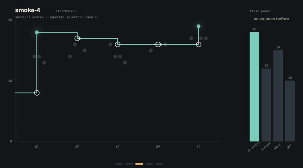Click the 'fresh panel' label
The height and width of the screenshot is (168, 303).
pos(260,11)
